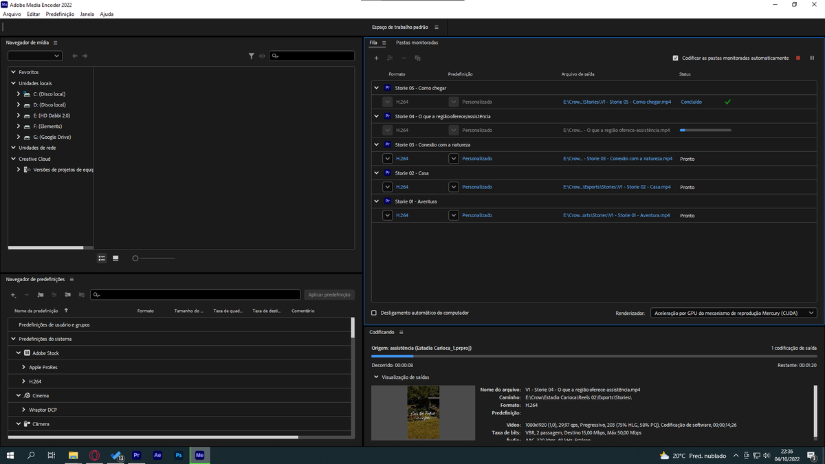Open Photoshop from the taskbar

coord(179,455)
